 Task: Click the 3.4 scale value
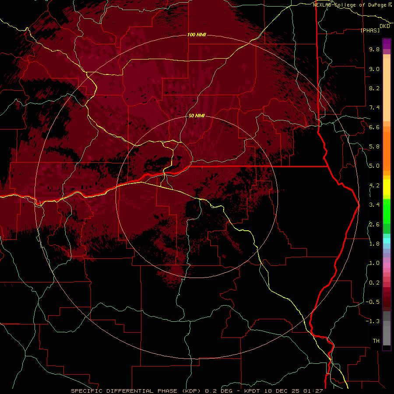pos(374,205)
